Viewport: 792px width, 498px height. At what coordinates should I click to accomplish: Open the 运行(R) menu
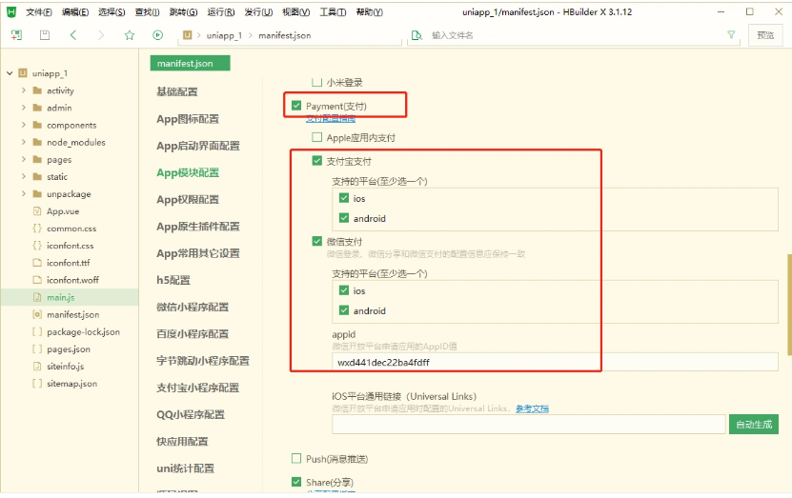[221, 12]
